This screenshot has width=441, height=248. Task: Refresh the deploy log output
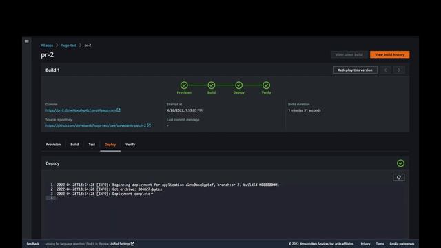(x=398, y=178)
